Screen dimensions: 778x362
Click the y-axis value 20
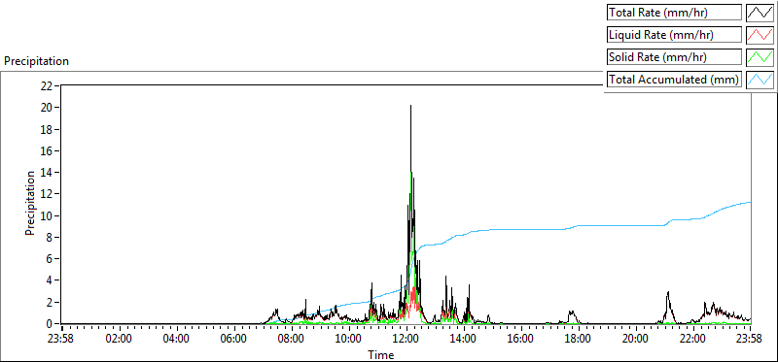pos(46,108)
